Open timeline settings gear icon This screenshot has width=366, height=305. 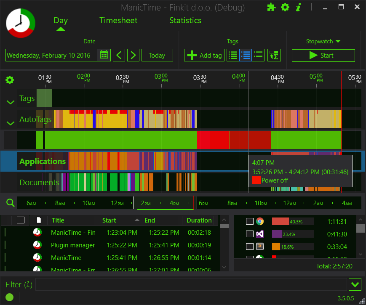click(x=10, y=80)
